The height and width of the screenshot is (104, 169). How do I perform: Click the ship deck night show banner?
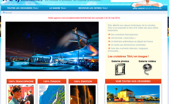[52, 46]
